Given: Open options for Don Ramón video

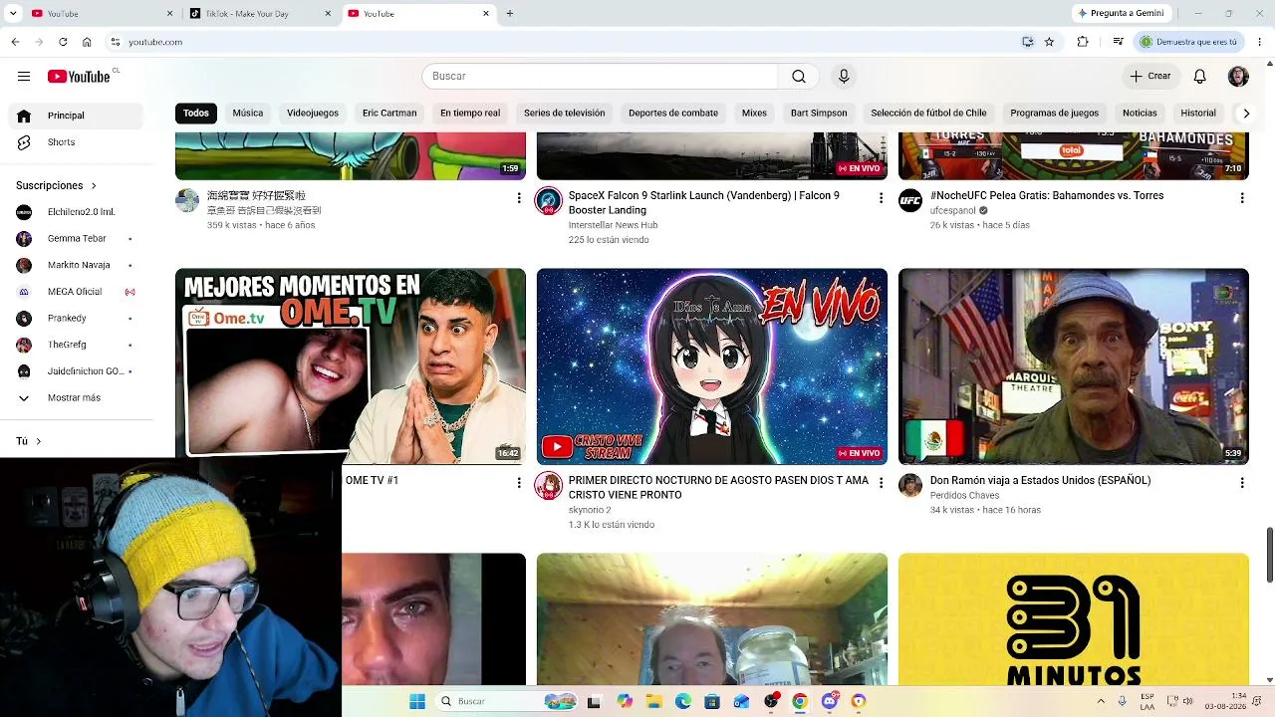Looking at the screenshot, I should 1242,483.
